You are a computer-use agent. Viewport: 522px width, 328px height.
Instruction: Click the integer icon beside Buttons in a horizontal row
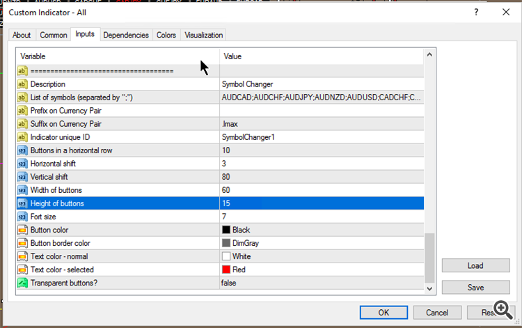pos(22,150)
